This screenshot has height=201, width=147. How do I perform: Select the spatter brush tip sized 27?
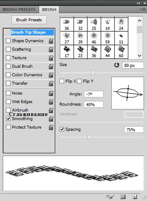[x=67, y=38]
